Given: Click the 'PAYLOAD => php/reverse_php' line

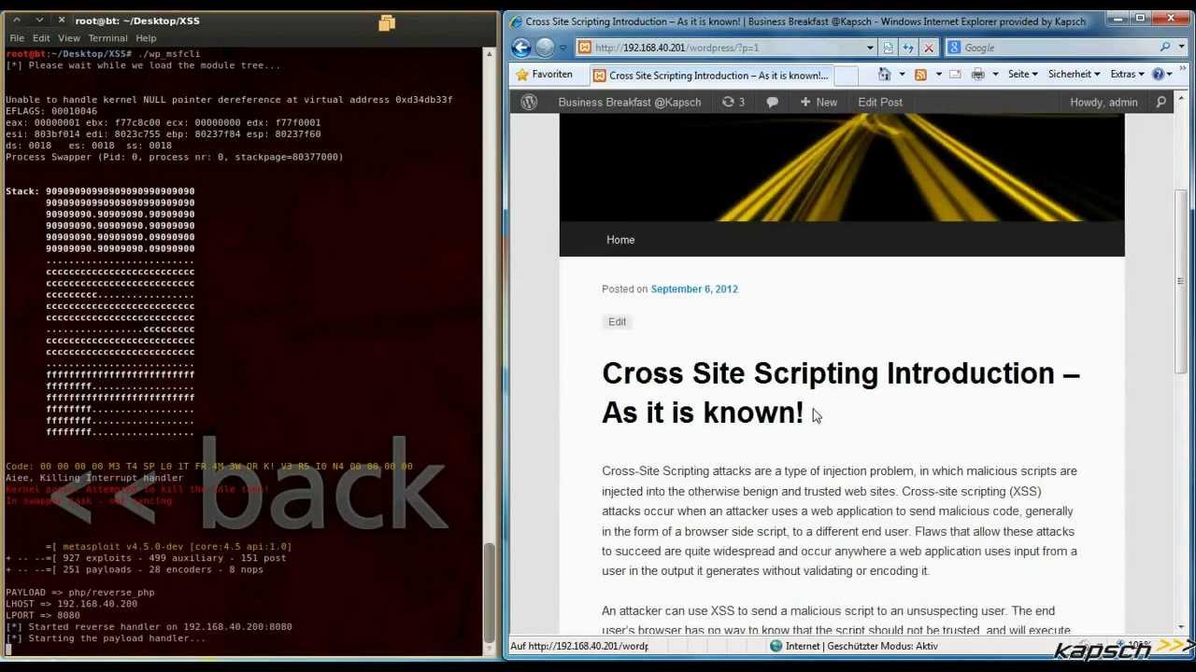Looking at the screenshot, I should pyautogui.click(x=80, y=593).
